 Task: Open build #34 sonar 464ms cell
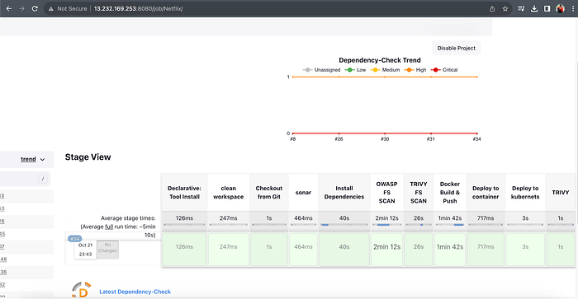tap(303, 249)
